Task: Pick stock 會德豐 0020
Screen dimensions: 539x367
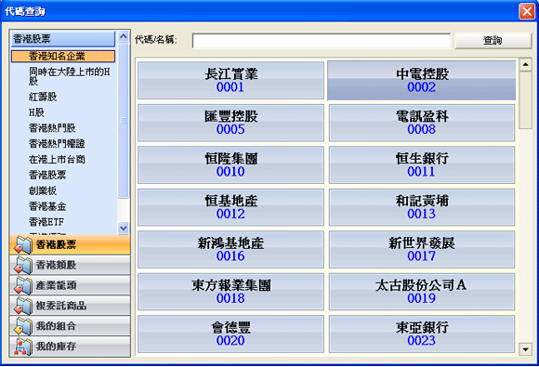Action: 230,334
